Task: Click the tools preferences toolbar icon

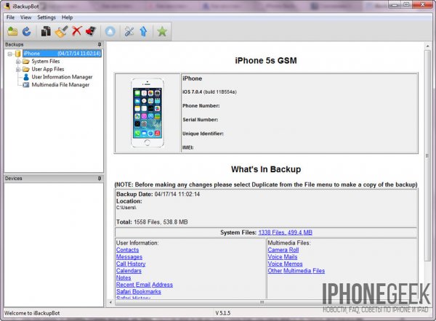Action: point(129,31)
